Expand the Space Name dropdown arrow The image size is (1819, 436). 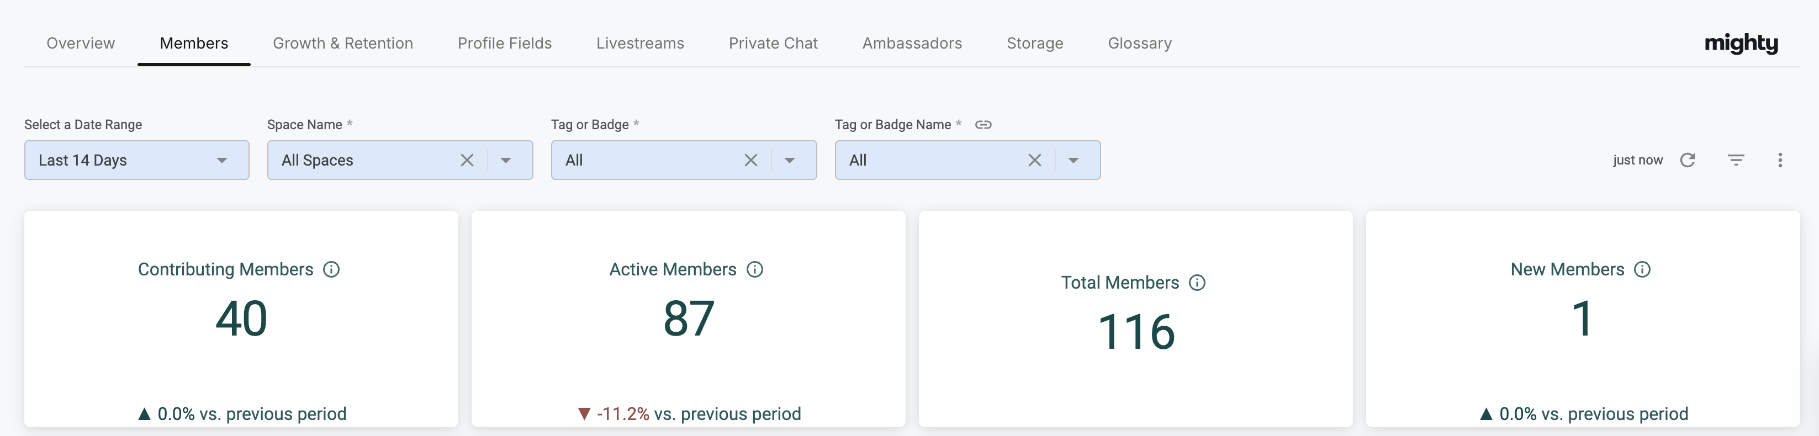point(506,160)
